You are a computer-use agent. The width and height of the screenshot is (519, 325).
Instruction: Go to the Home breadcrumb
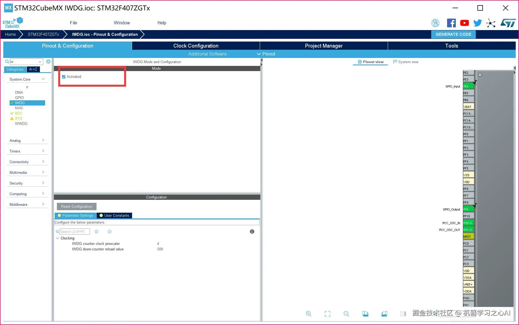pyautogui.click(x=10, y=34)
